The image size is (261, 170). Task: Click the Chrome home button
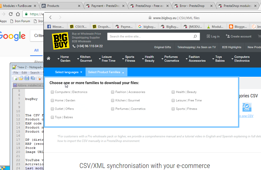(18, 14)
